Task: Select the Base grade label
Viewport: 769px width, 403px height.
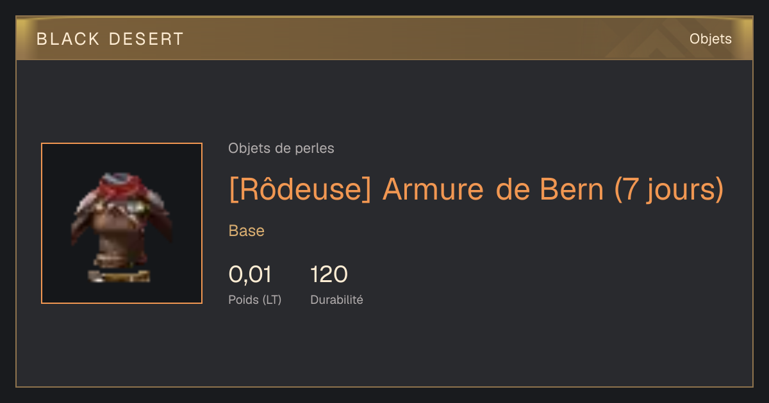Action: tap(247, 231)
